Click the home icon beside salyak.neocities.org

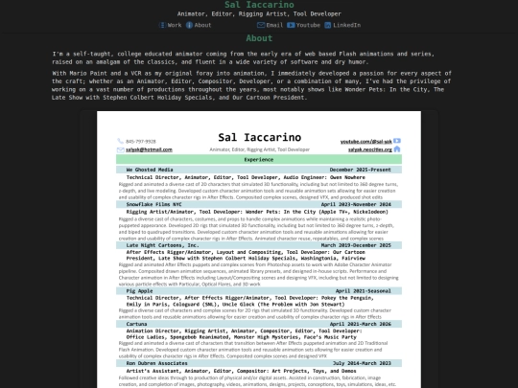point(397,149)
